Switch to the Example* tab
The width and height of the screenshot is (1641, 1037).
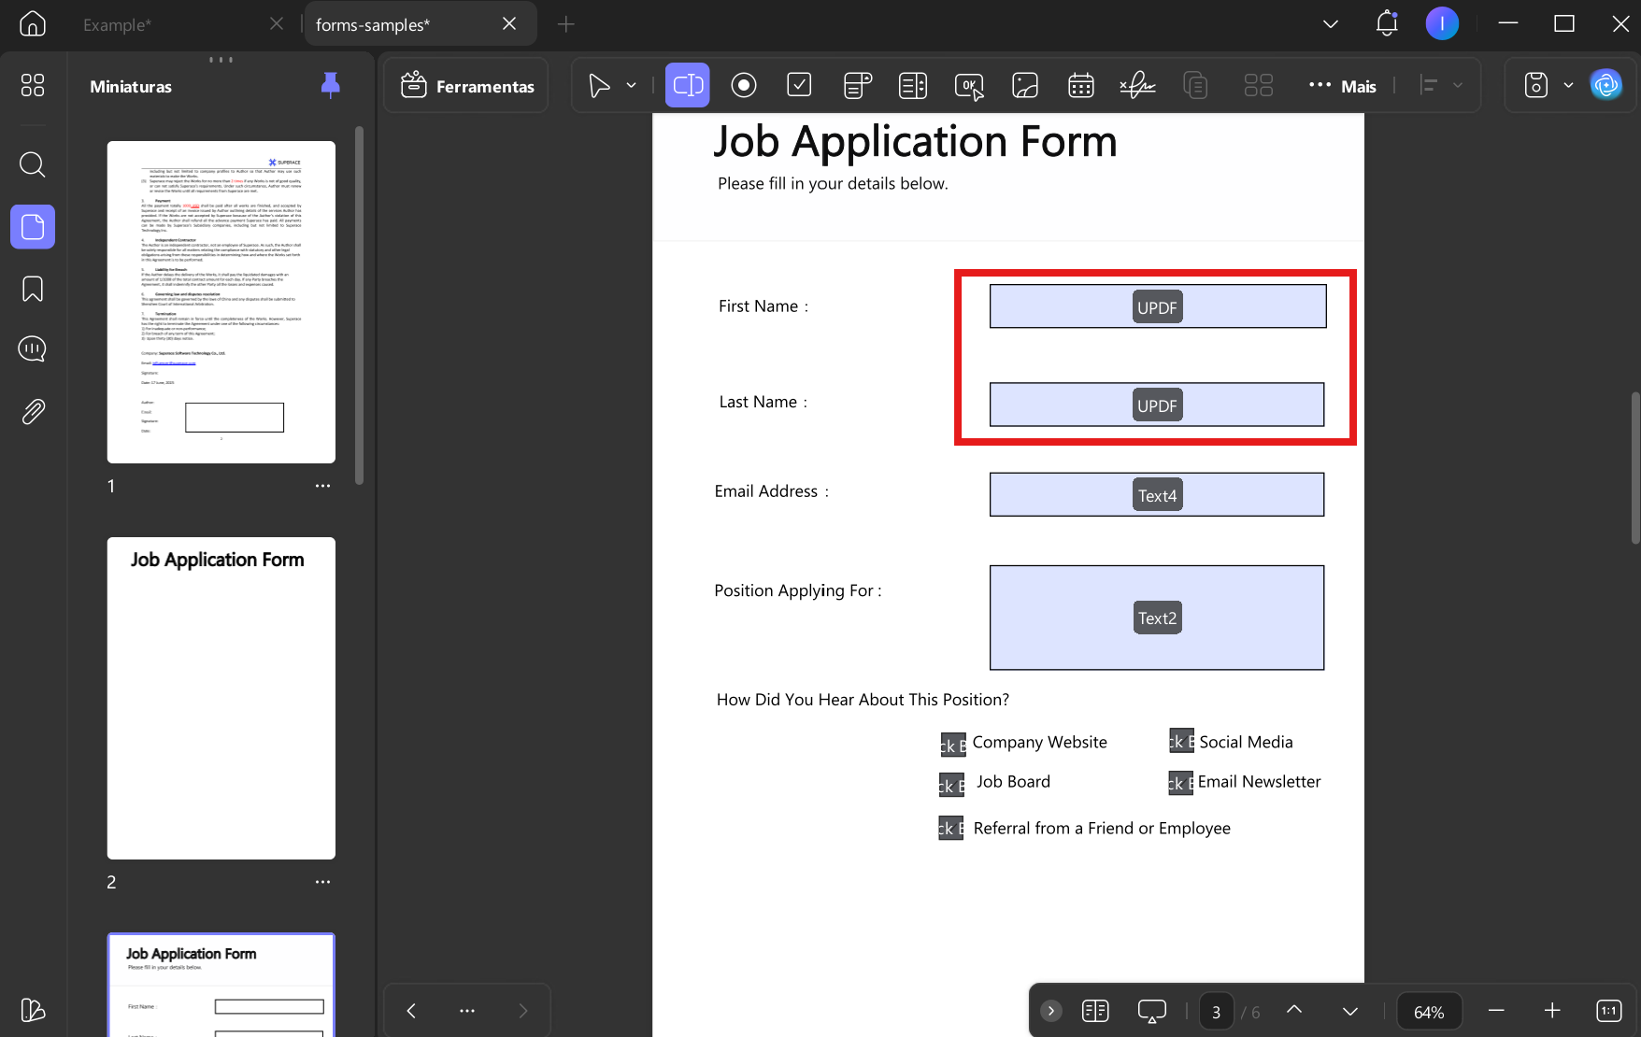118,25
